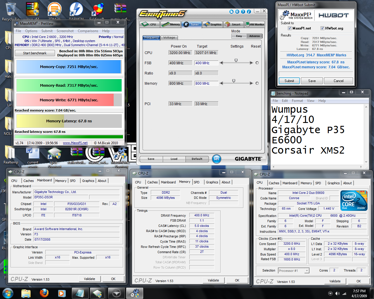The image size is (374, 299).
Task: Click the EasyTune6 @ contact icon
Action: 237,12
